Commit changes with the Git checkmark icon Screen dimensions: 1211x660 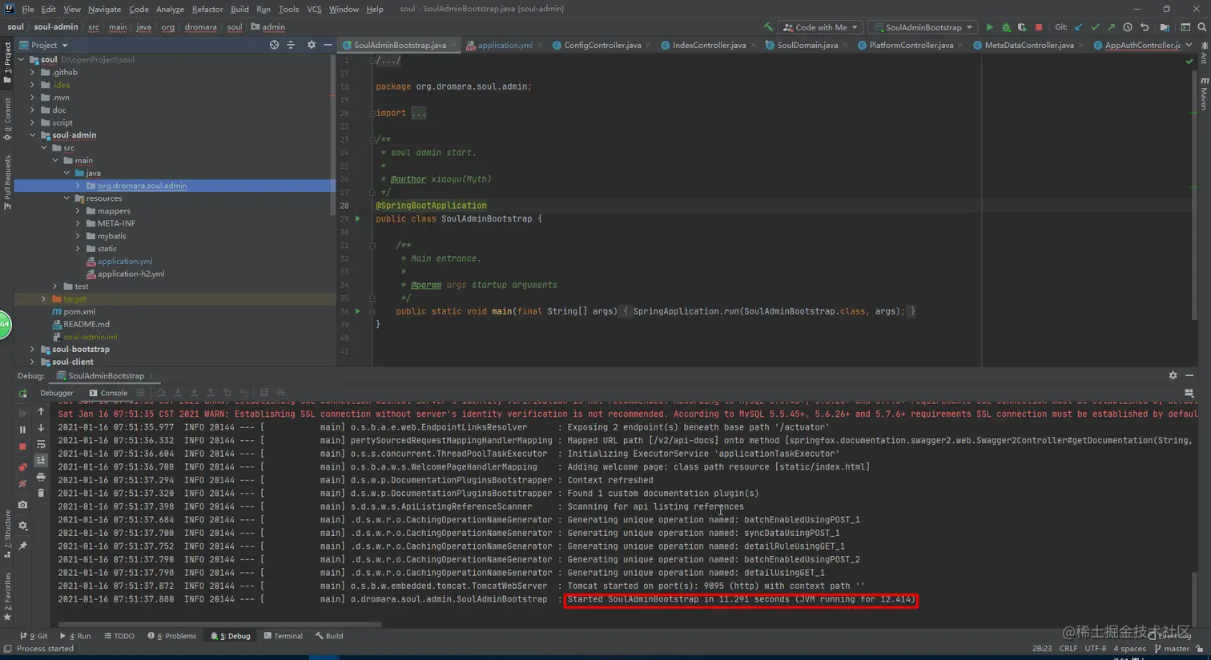pyautogui.click(x=1095, y=27)
